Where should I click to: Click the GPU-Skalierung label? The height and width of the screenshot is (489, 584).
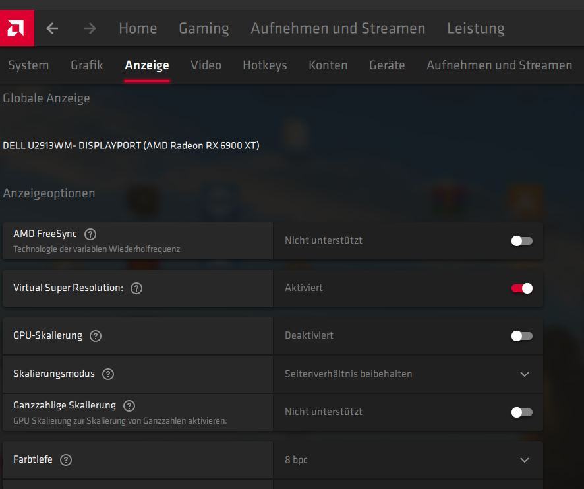click(47, 335)
